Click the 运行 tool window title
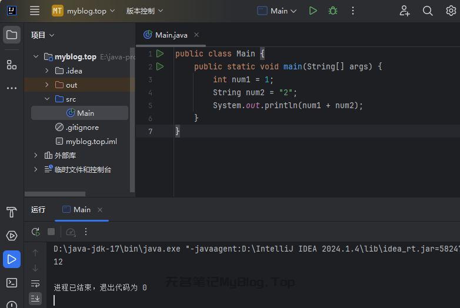 [x=38, y=209]
